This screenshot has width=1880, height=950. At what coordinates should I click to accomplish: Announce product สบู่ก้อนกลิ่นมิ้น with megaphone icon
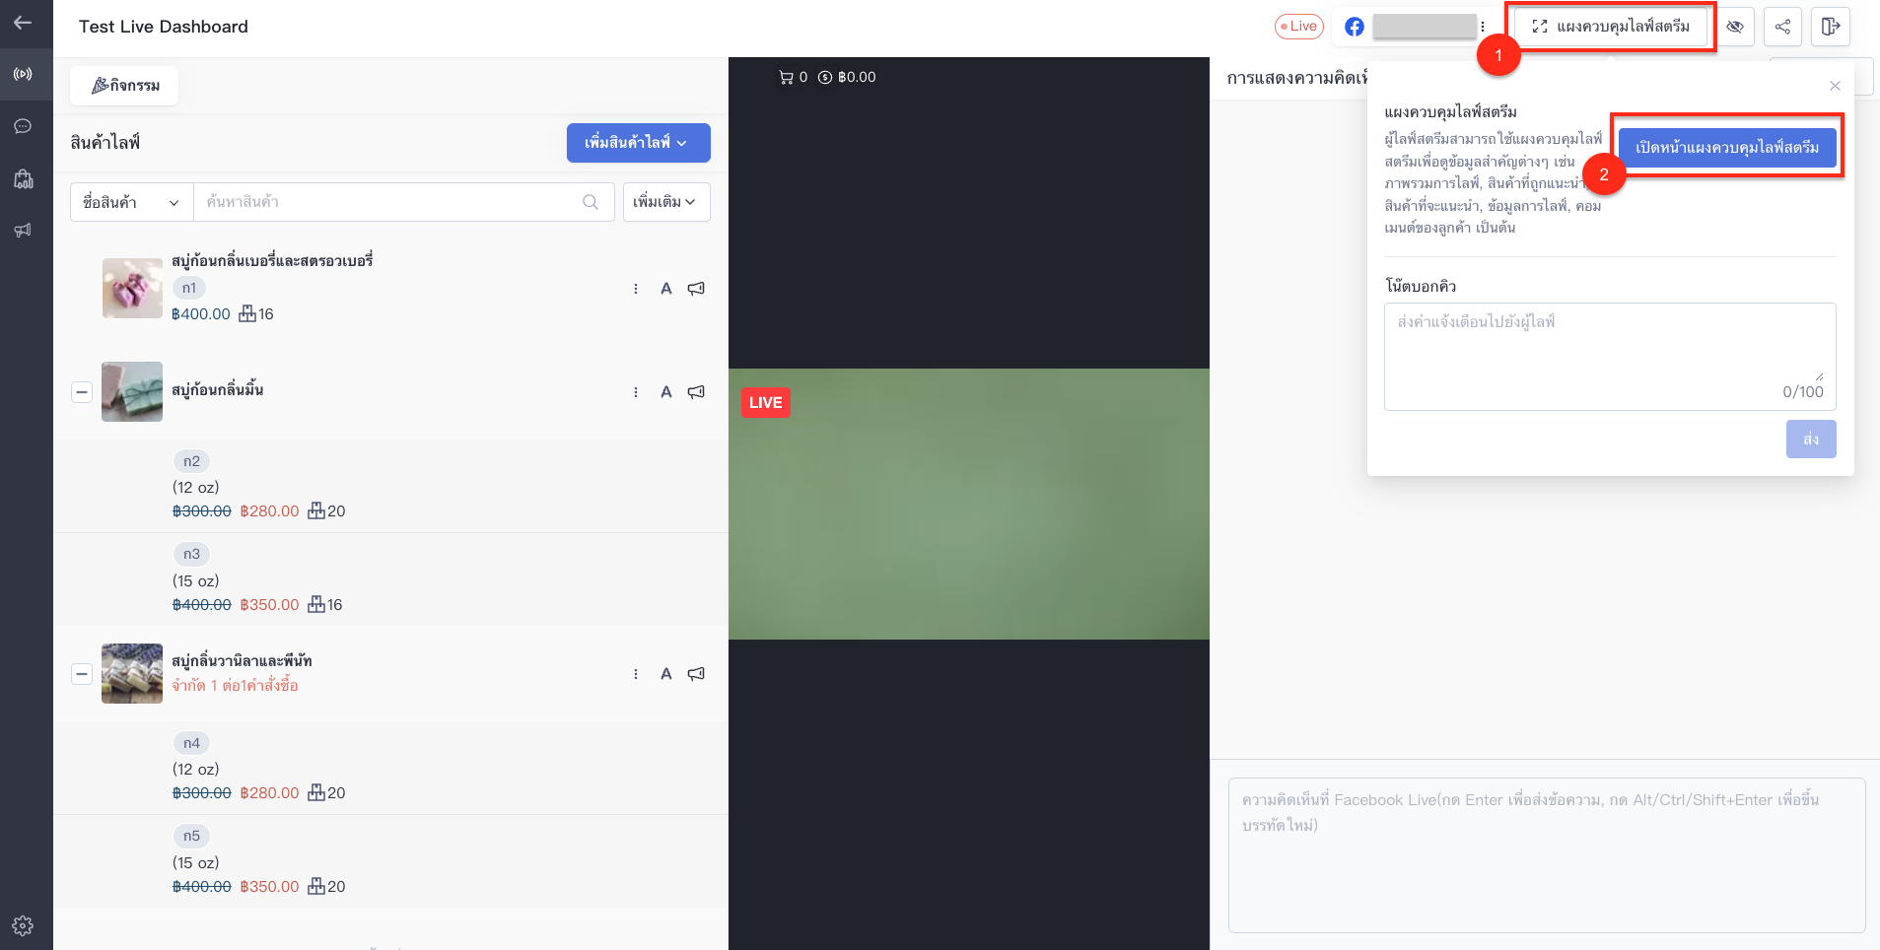[x=696, y=392]
